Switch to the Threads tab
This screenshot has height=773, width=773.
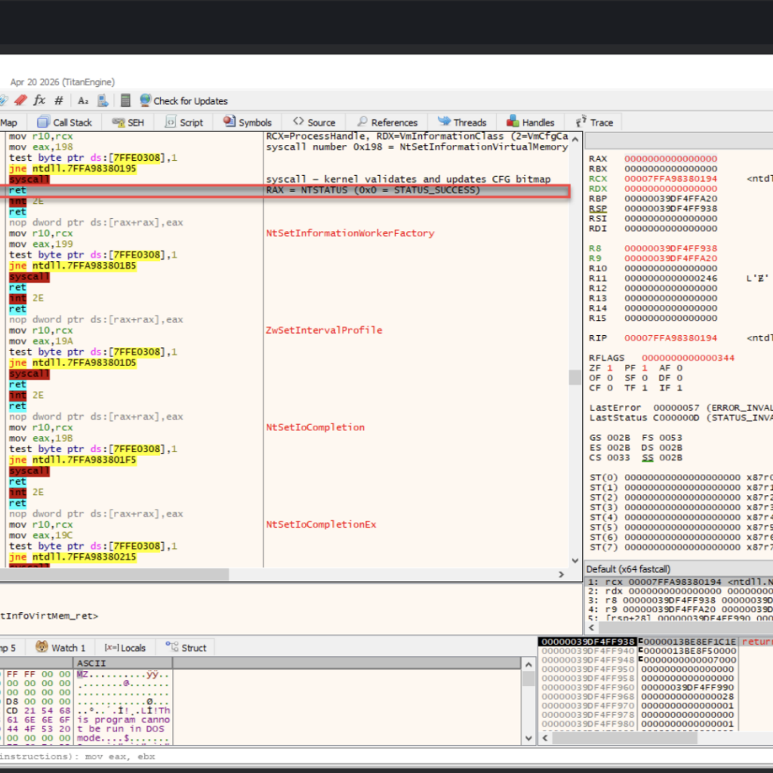[462, 122]
